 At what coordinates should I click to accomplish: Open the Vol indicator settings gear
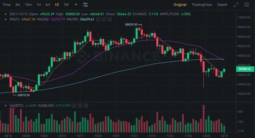(81, 105)
